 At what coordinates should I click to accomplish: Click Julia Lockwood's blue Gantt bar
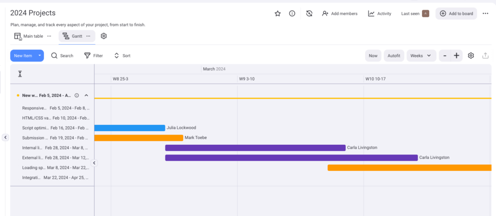[x=129, y=128]
